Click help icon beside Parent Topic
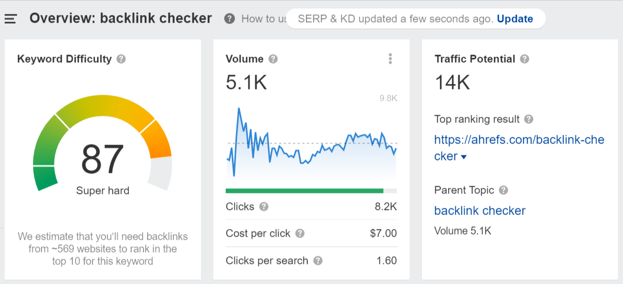 coord(503,190)
